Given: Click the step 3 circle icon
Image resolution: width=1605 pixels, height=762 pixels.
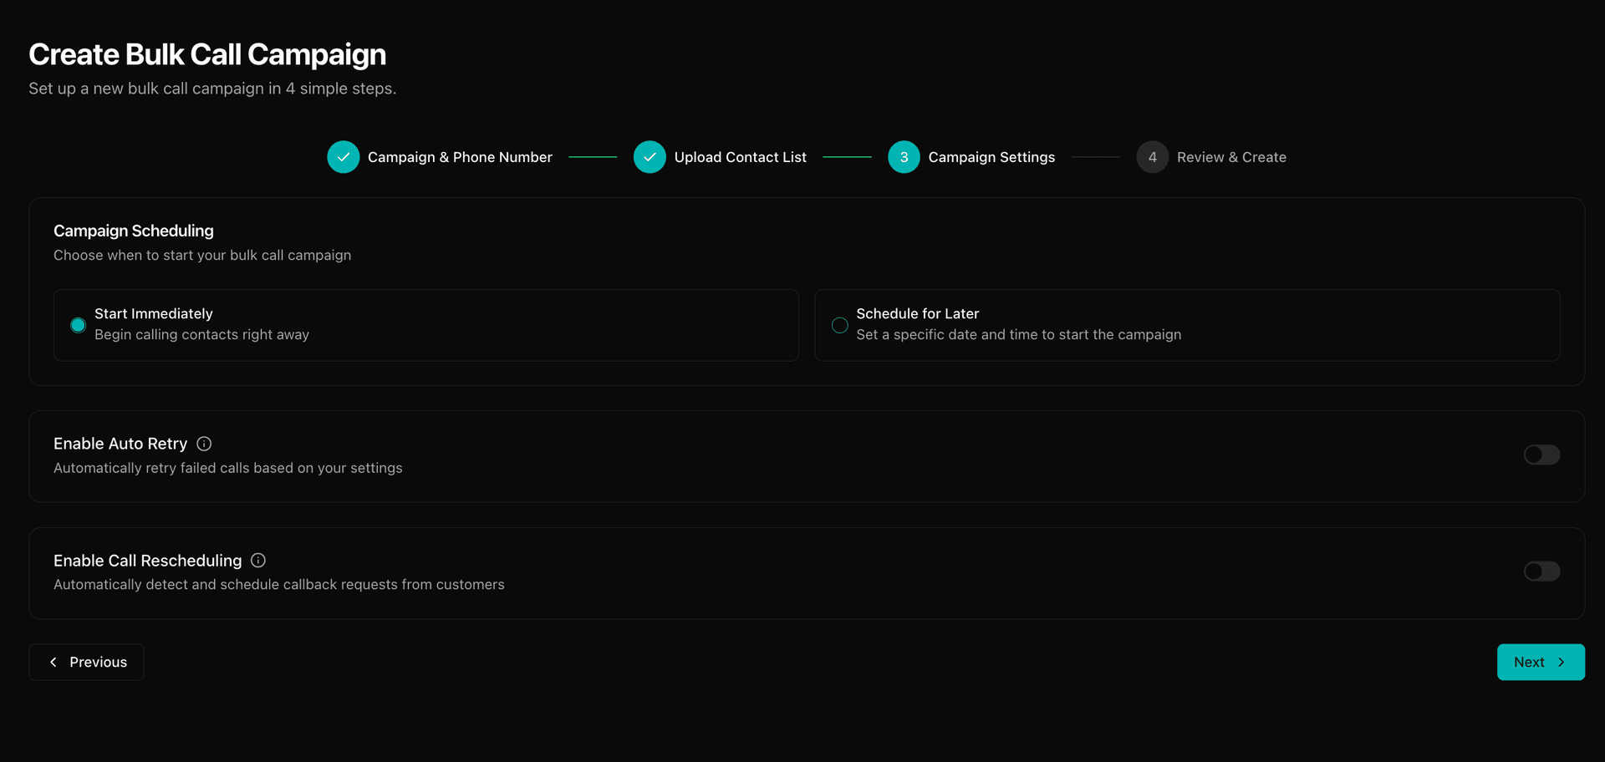Looking at the screenshot, I should point(904,157).
